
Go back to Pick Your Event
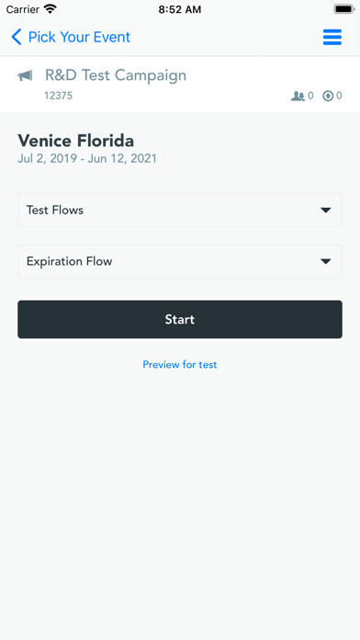click(x=79, y=37)
